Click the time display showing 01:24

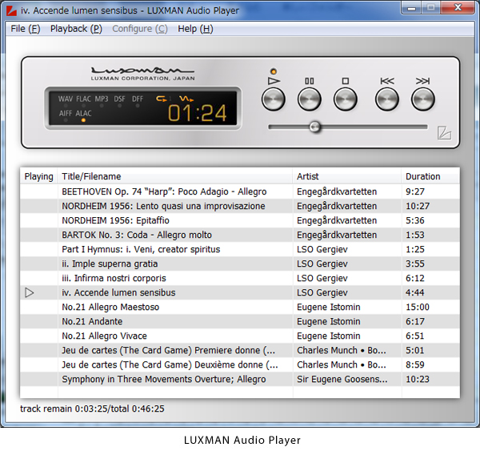197,113
